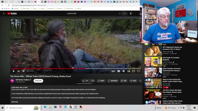Click the browser address bar URL

tap(30, 6)
